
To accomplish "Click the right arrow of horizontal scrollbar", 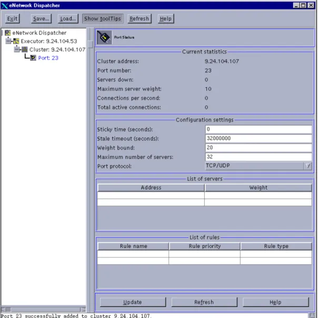I will click(x=84, y=310).
